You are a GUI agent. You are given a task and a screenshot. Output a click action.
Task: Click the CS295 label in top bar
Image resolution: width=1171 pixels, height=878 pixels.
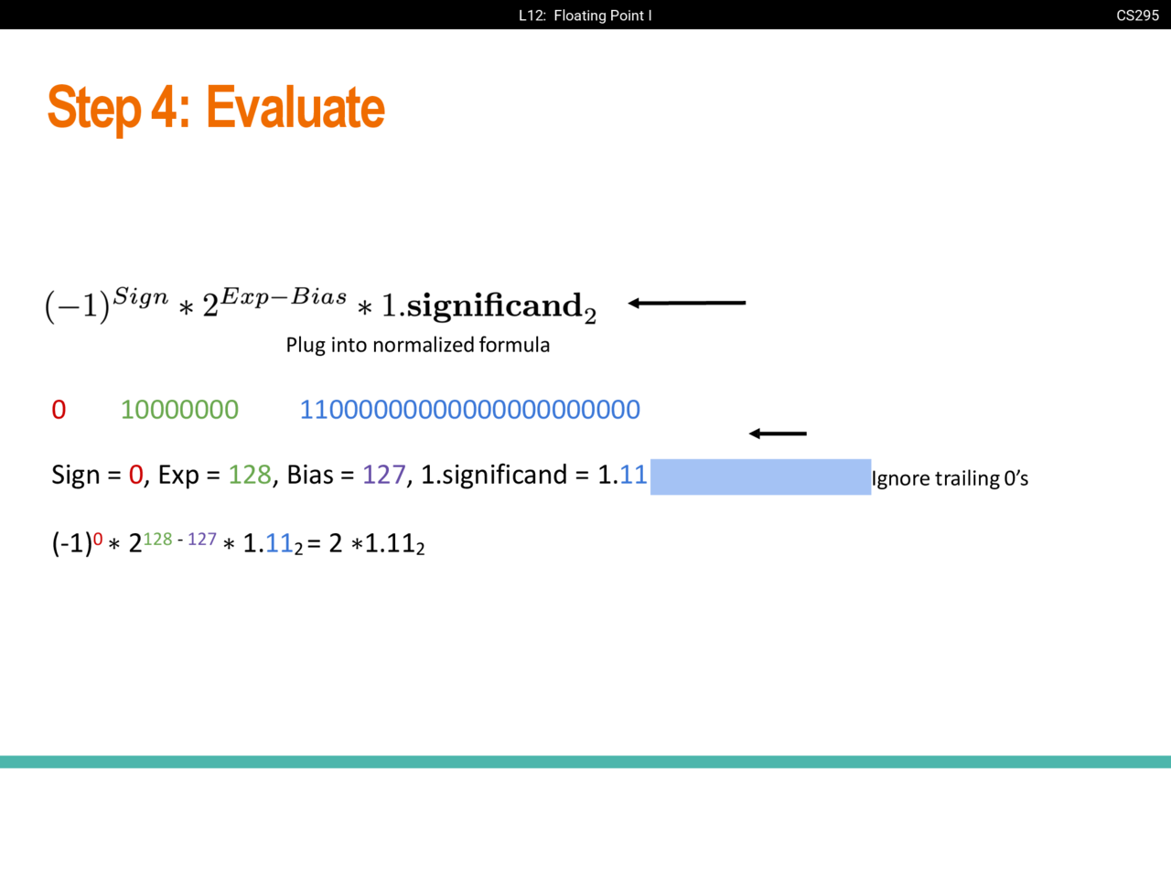point(1137,16)
